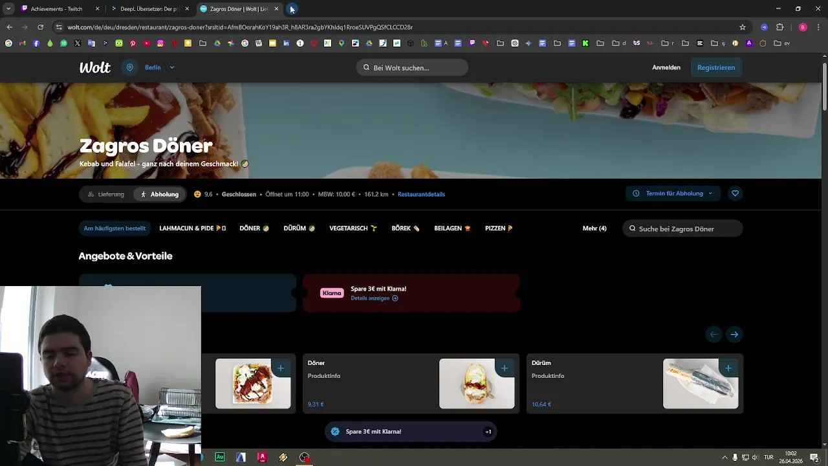Open a new browser tab
Screen dimensions: 828x466
(x=292, y=9)
